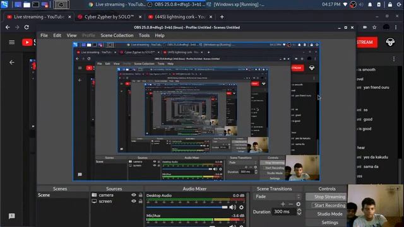
Task: Open the Desktop Audio gear settings
Action: 241,207
